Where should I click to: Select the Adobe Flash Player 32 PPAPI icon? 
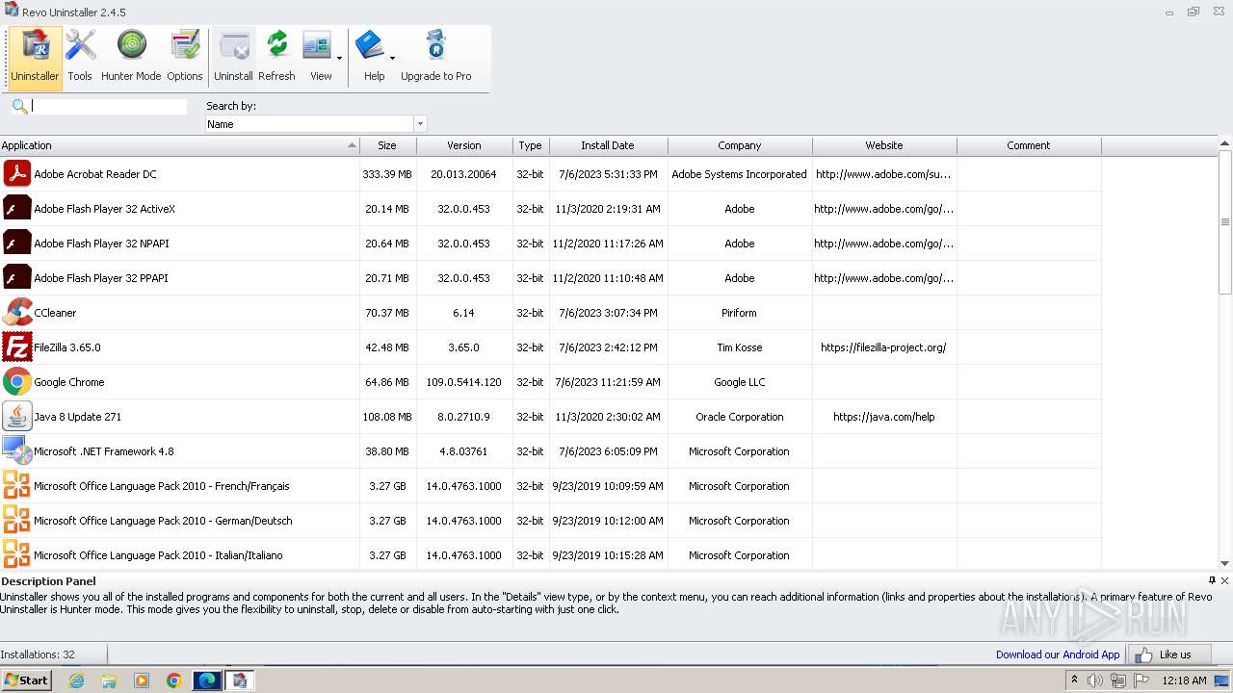(17, 278)
